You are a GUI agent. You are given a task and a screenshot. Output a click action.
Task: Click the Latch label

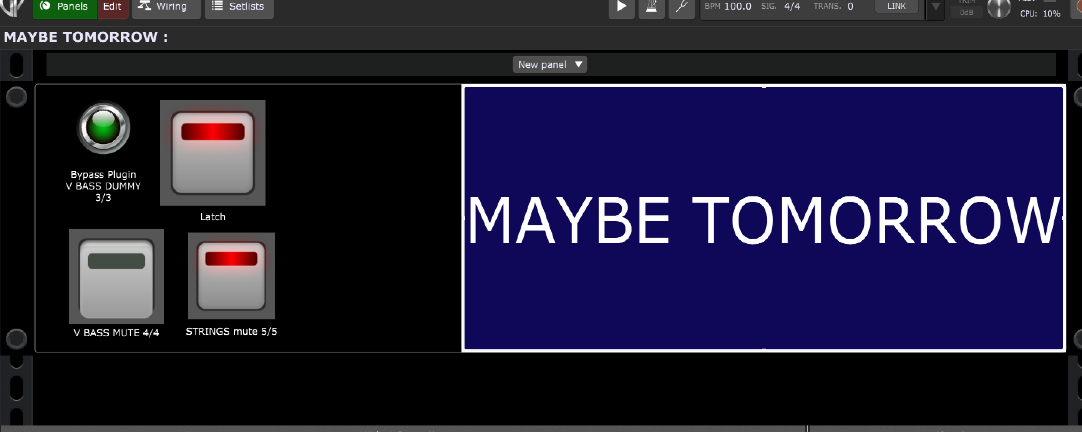(212, 217)
